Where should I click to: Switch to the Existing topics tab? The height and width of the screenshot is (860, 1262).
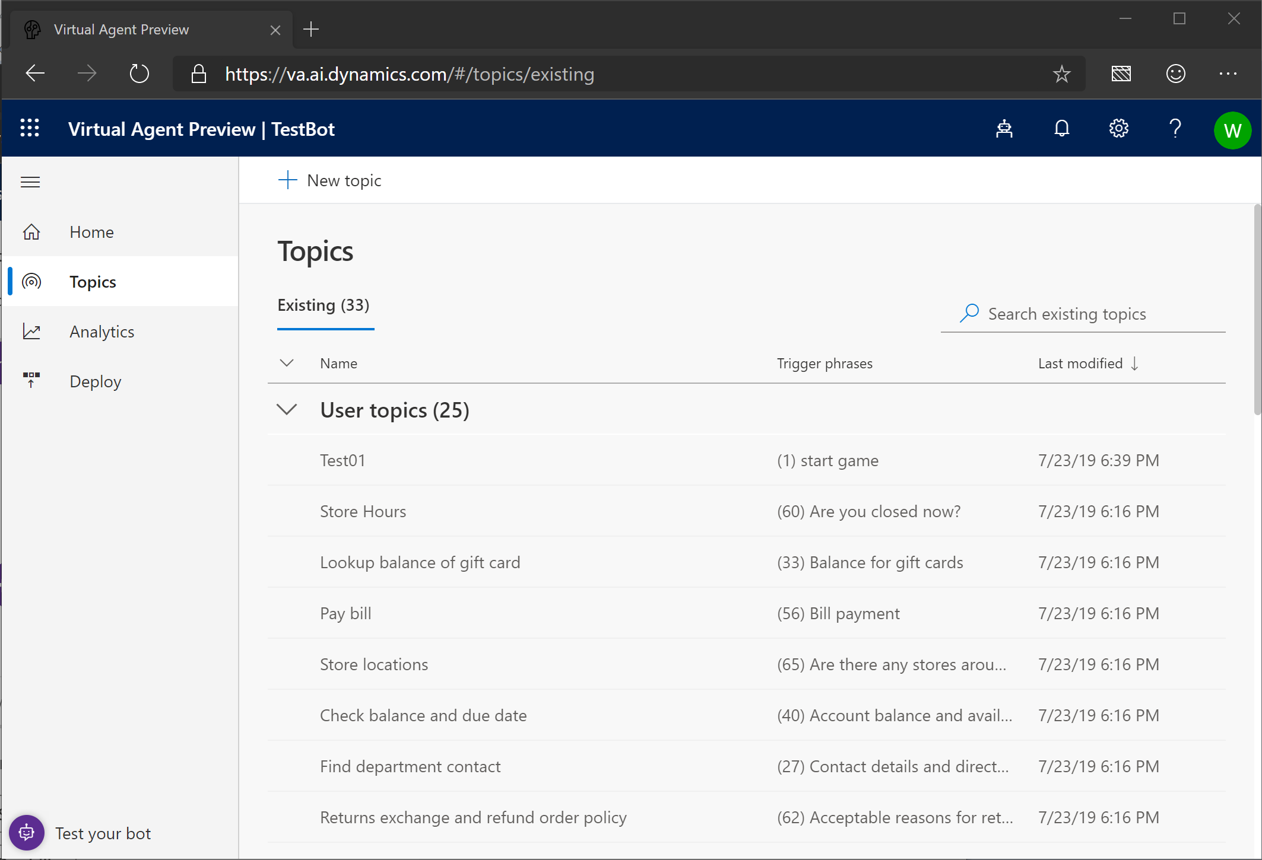pos(324,305)
